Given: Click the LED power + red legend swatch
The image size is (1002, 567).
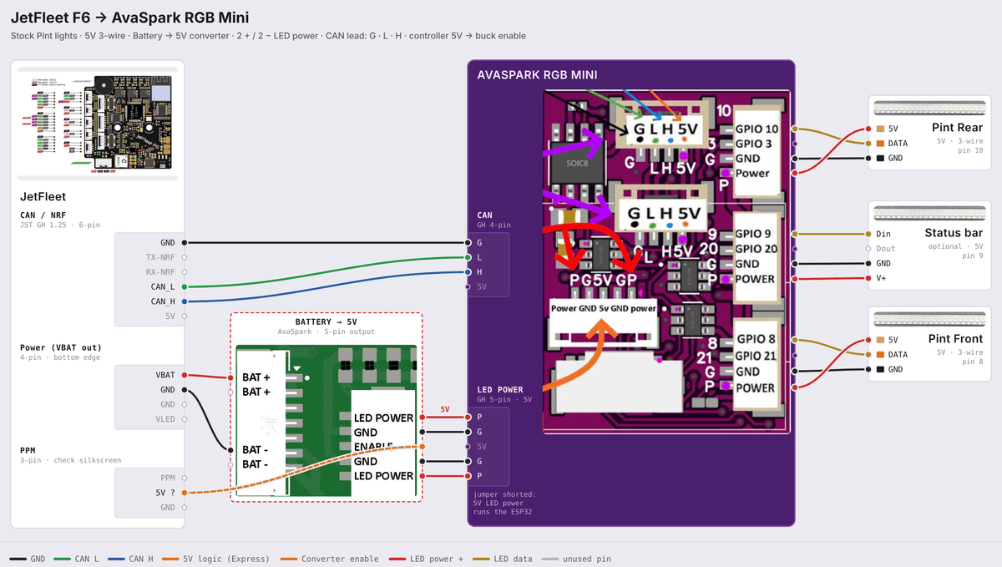Looking at the screenshot, I should (397, 559).
